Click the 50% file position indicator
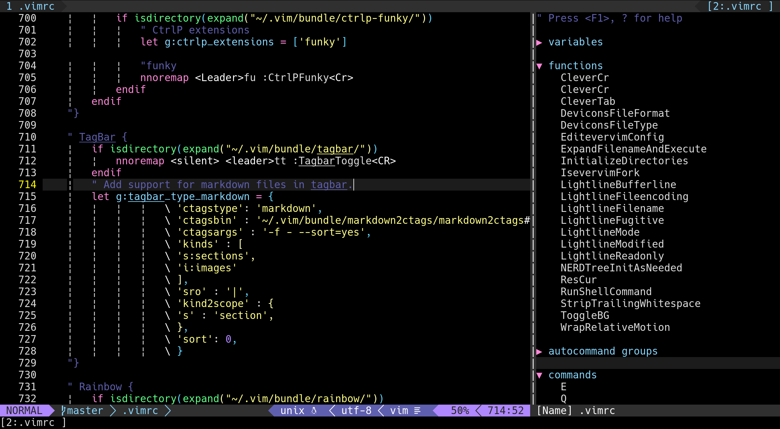The image size is (780, 429). [460, 410]
